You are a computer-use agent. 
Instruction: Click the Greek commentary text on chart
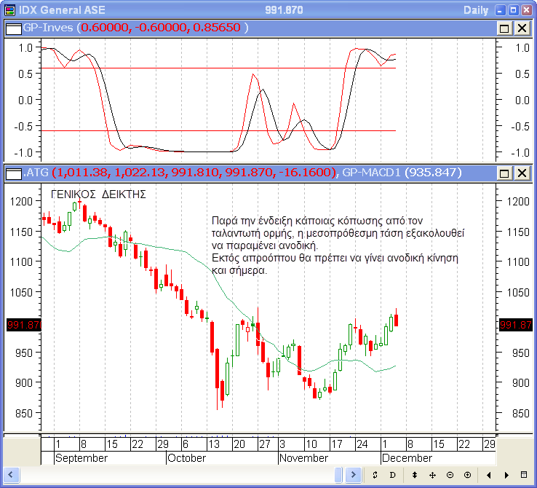pos(338,245)
